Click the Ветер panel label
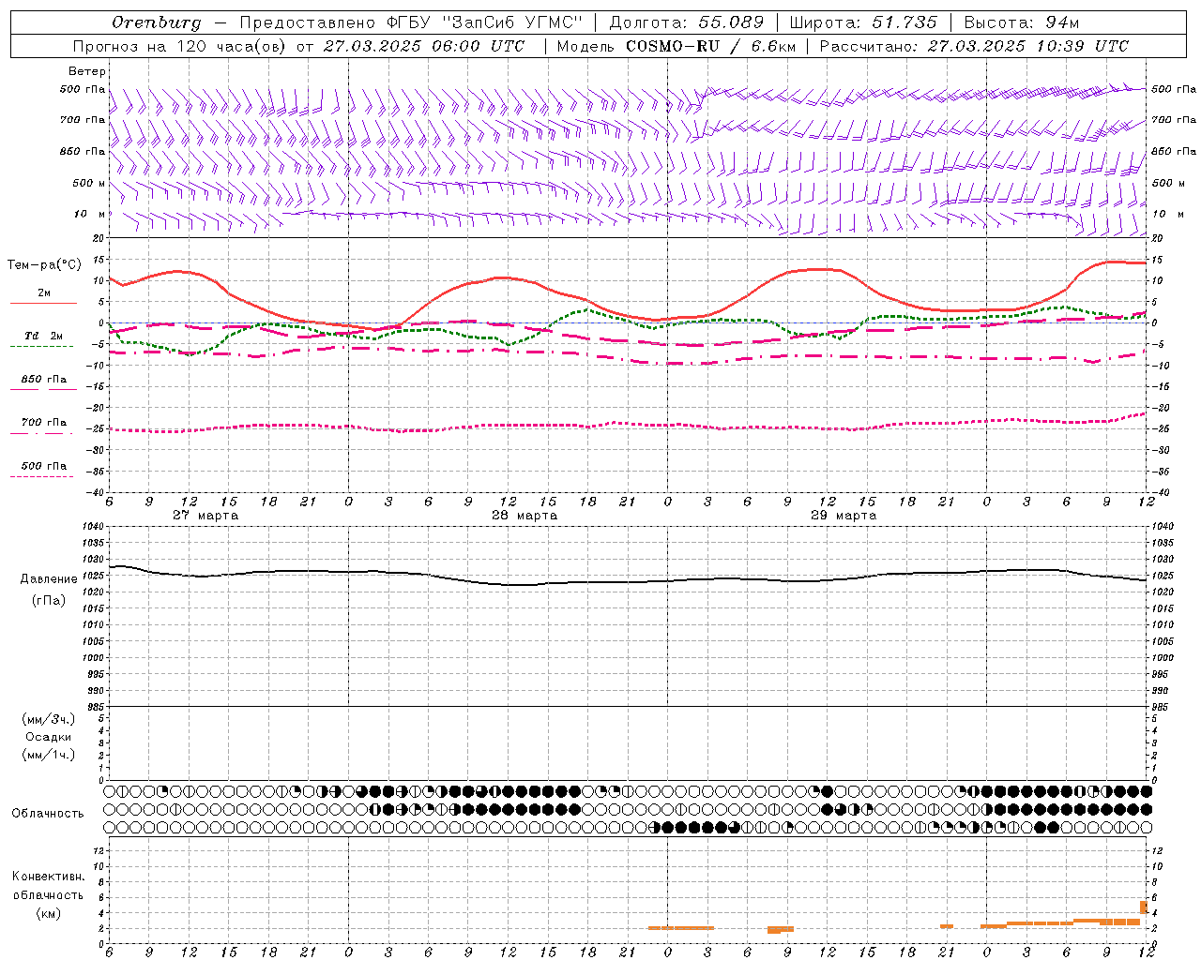 click(87, 71)
